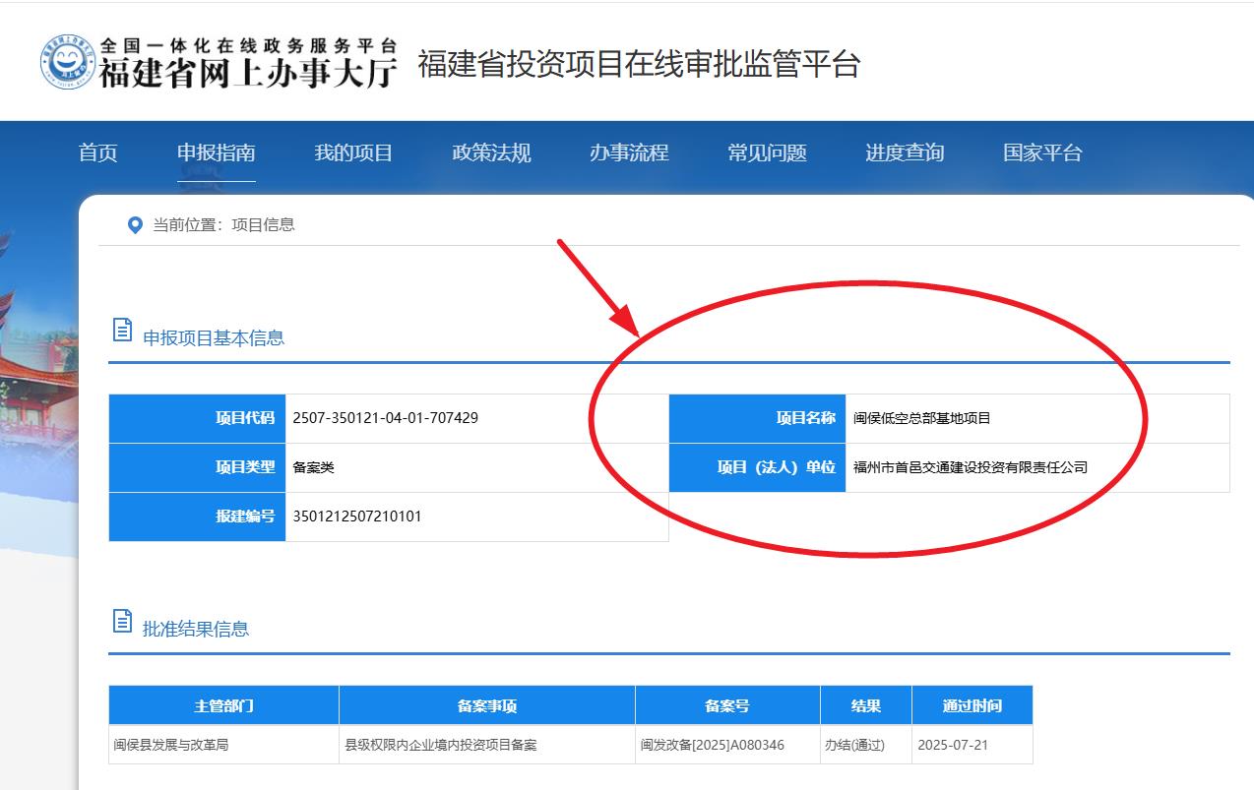
Task: Click document icon beside 申报项目基本信息
Action: tap(122, 330)
